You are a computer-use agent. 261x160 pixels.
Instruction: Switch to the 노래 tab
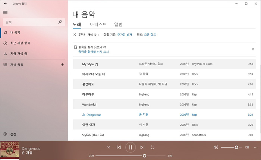click(x=77, y=25)
